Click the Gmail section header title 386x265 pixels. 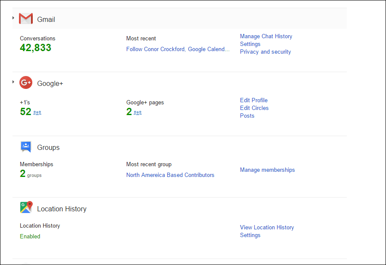coord(46,19)
